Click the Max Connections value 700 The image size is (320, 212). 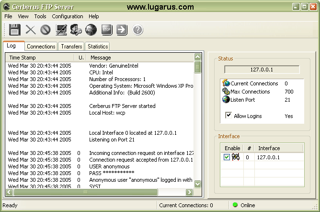click(289, 92)
